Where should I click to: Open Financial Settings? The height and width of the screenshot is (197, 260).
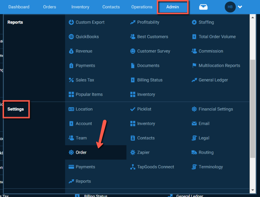click(x=216, y=109)
